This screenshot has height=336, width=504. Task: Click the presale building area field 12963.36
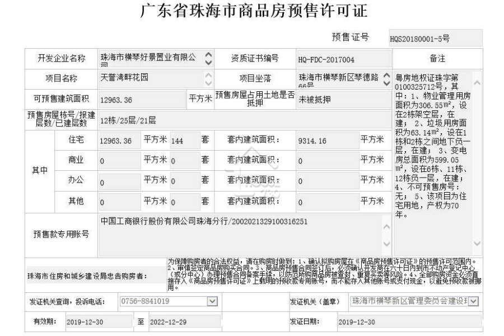(142, 99)
